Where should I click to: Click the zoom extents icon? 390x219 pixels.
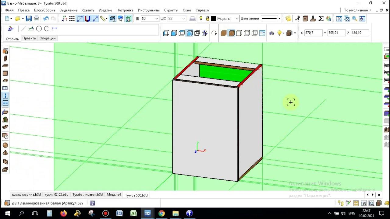(x=339, y=19)
